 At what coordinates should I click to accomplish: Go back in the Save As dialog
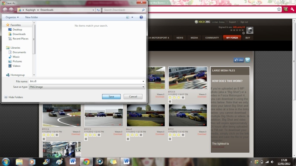point(5,10)
